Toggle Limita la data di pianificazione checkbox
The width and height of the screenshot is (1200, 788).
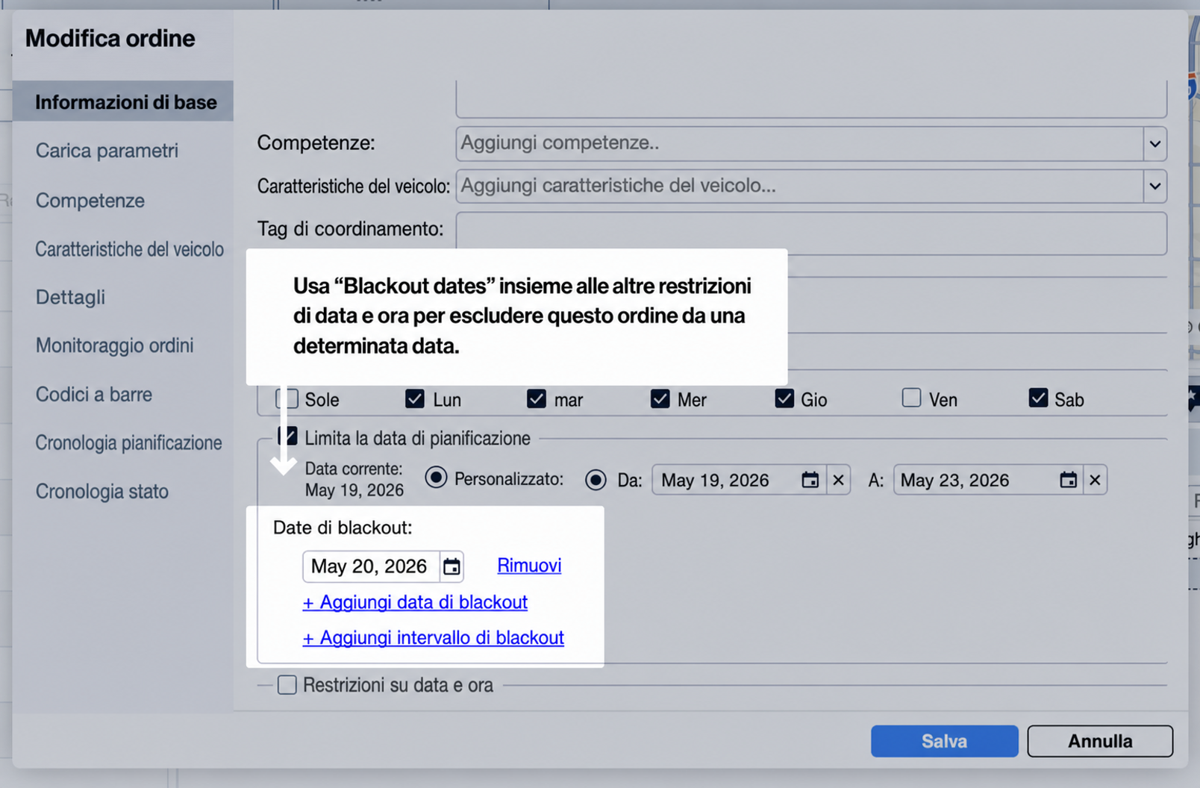tap(287, 437)
